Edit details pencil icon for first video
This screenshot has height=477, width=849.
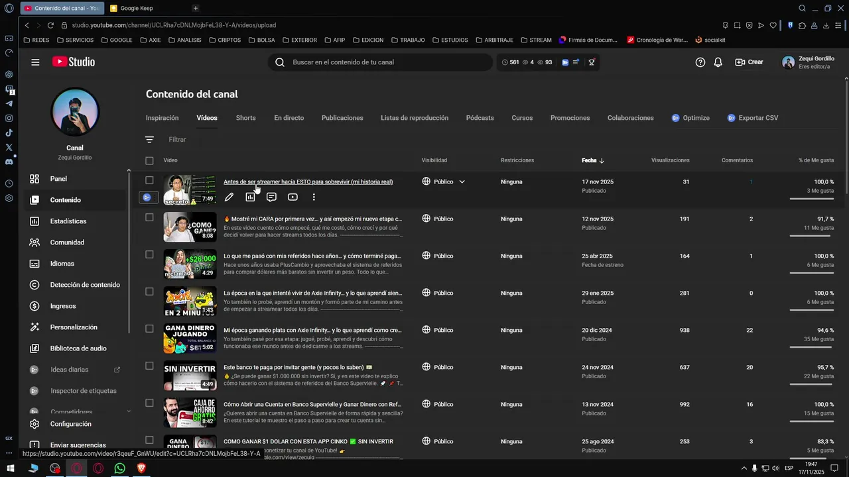[x=229, y=197]
